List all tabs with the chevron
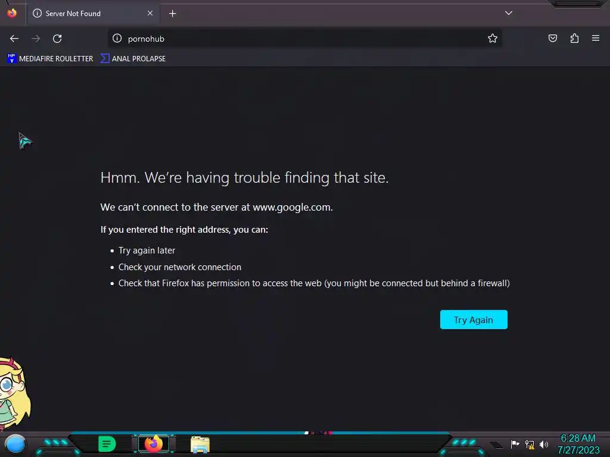This screenshot has width=610, height=457. [x=509, y=13]
